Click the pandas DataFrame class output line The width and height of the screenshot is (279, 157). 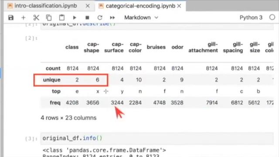pos(104,150)
